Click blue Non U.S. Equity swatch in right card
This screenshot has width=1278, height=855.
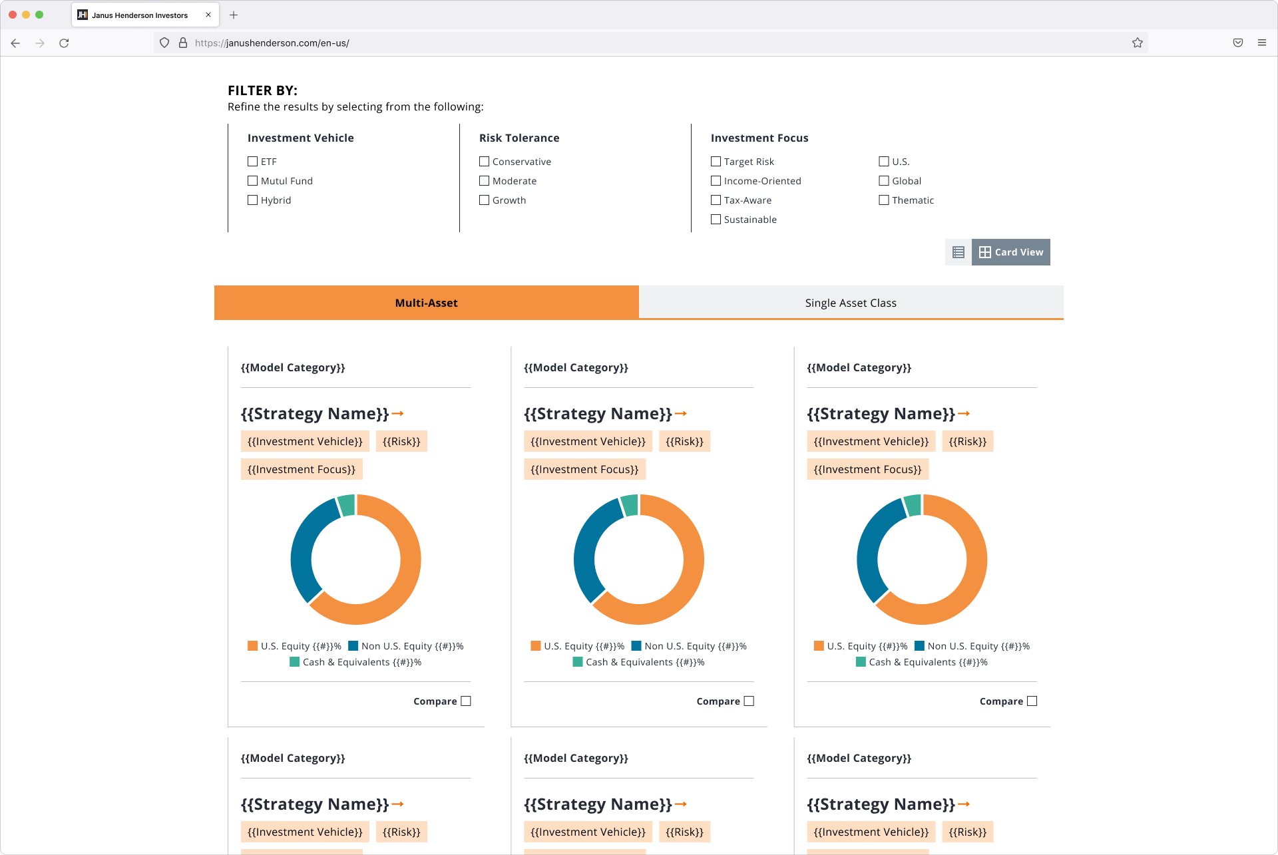[x=919, y=646]
